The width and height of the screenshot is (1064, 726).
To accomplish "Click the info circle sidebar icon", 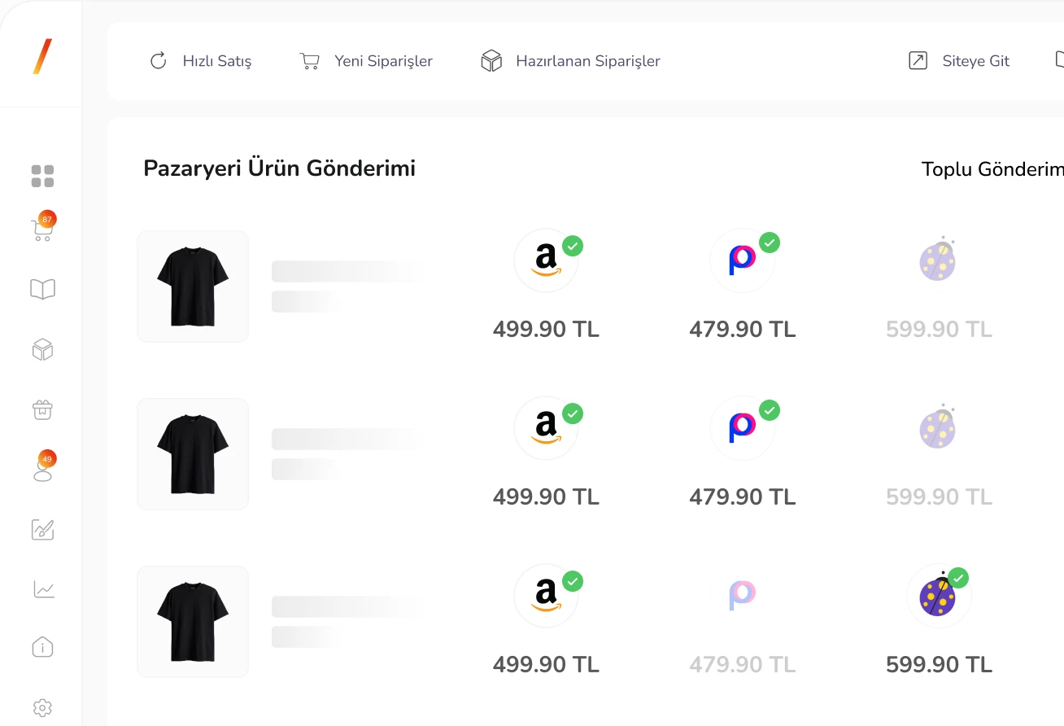I will tap(42, 648).
